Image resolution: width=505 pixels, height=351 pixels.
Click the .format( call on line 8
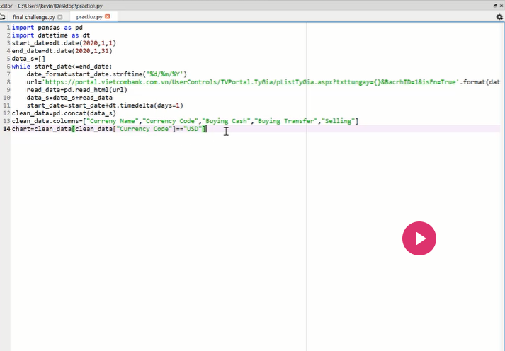pyautogui.click(x=472, y=82)
